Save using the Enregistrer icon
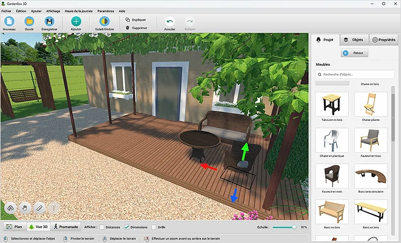This screenshot has height=243, width=401. click(49, 21)
